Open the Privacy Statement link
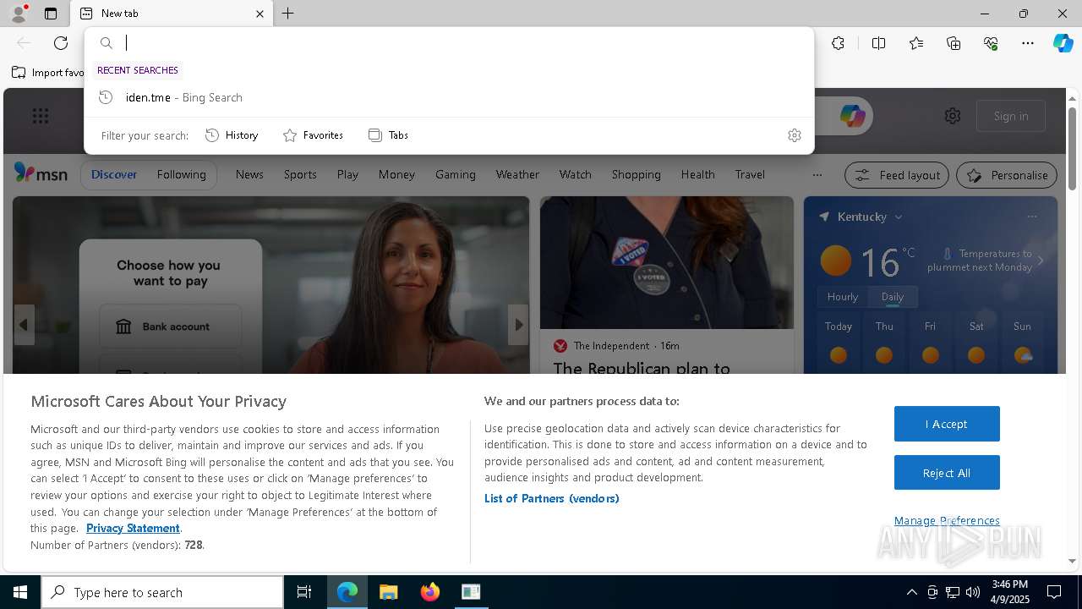 (133, 528)
